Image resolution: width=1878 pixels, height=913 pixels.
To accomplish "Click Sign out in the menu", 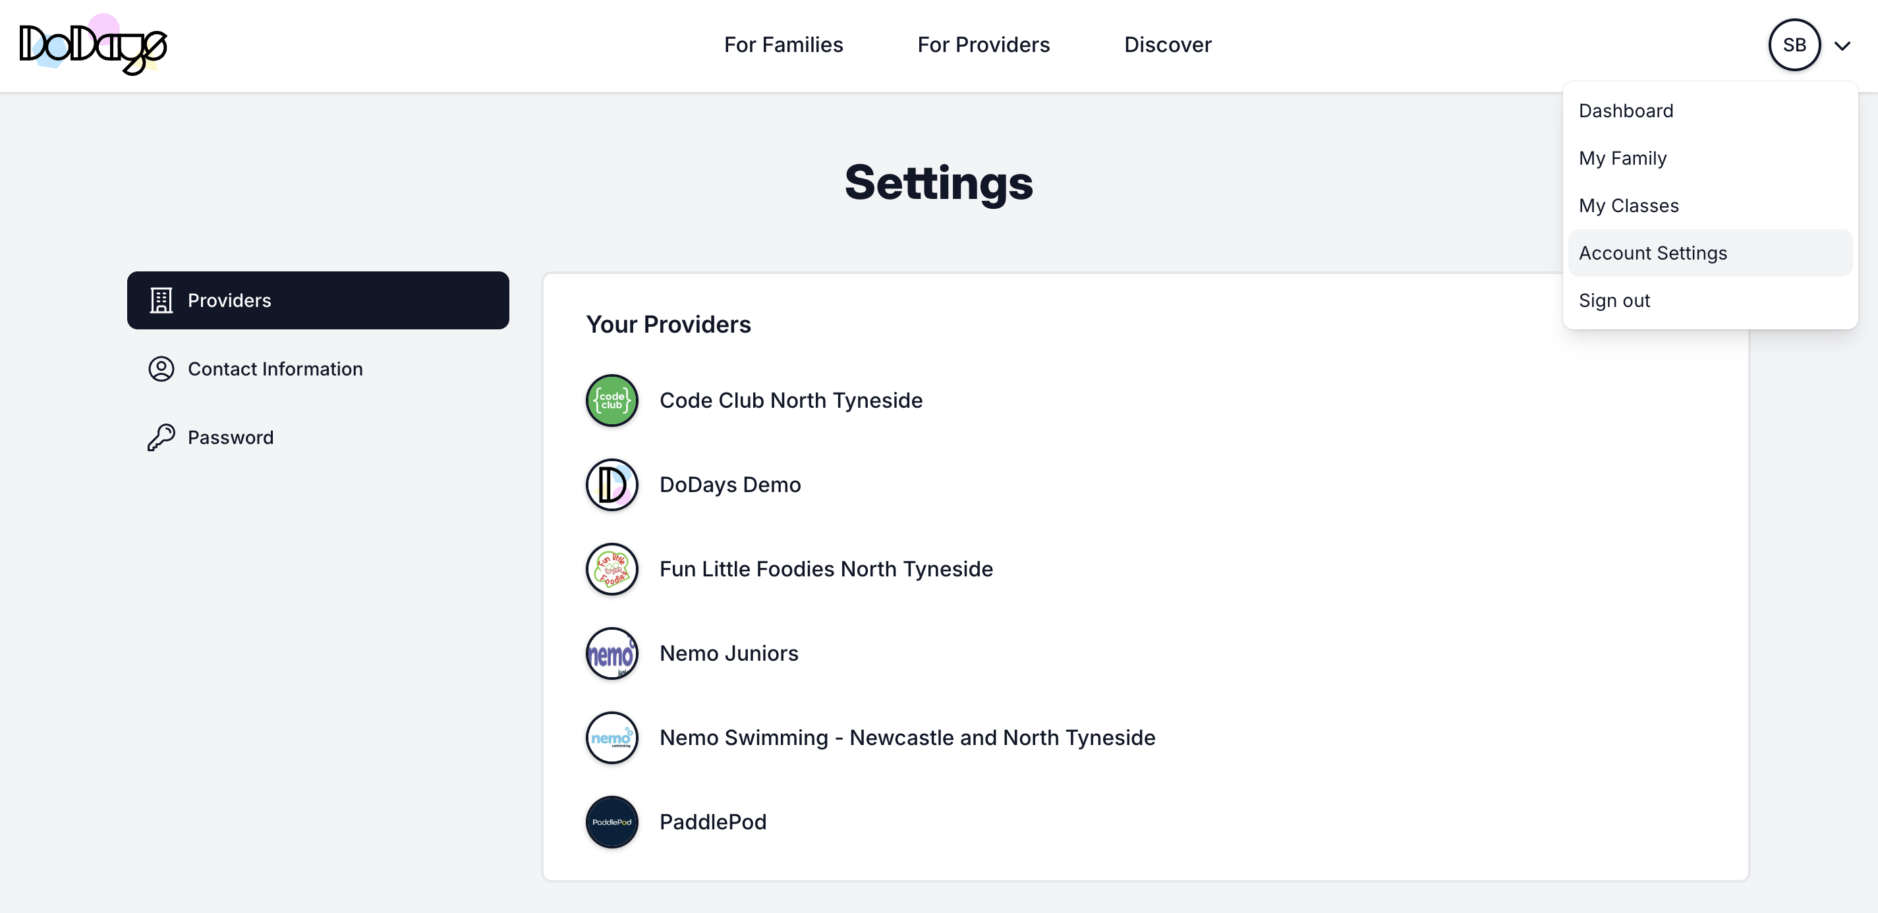I will (1614, 300).
